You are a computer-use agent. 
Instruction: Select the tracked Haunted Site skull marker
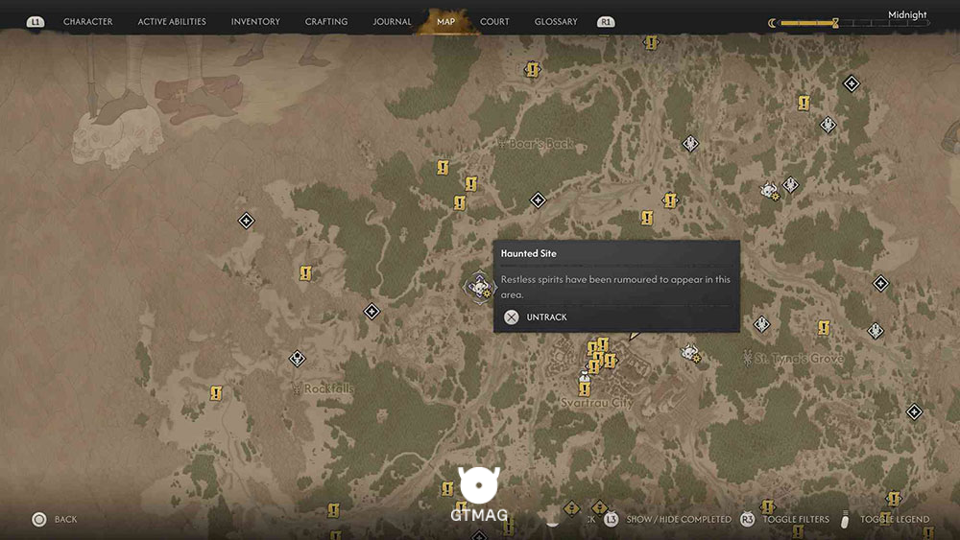479,287
